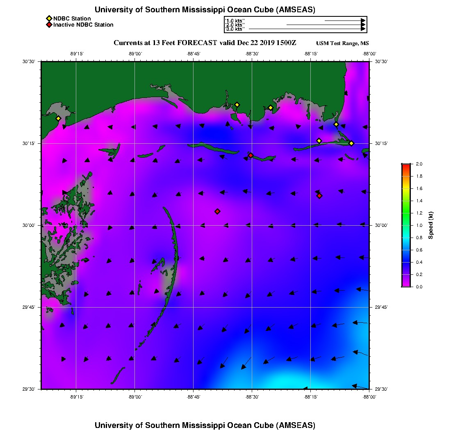
Task: Click the 'USM Test Range, MS' label
Action: coord(342,43)
